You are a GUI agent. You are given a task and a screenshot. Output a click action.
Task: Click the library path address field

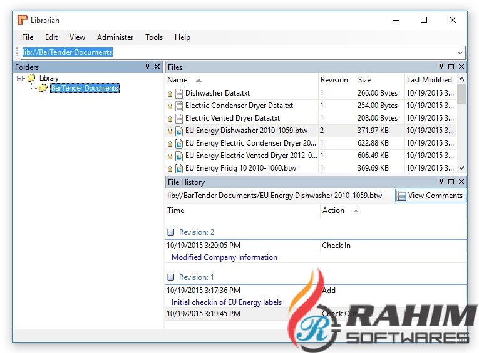pos(238,53)
